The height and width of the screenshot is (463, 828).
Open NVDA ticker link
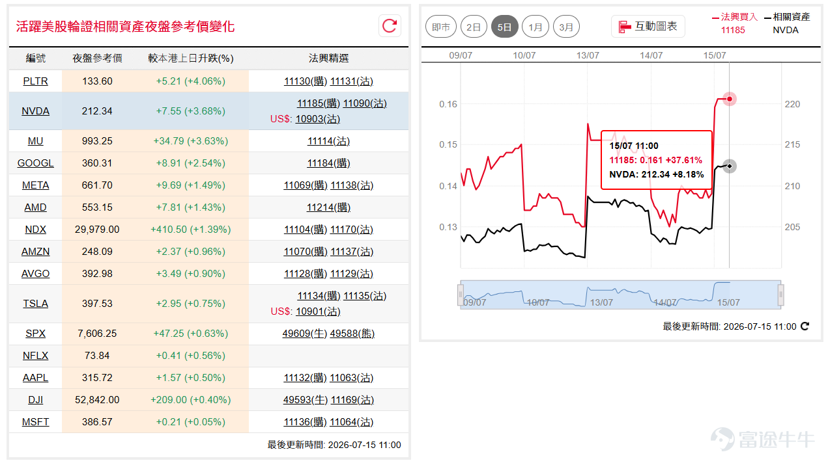tap(35, 111)
